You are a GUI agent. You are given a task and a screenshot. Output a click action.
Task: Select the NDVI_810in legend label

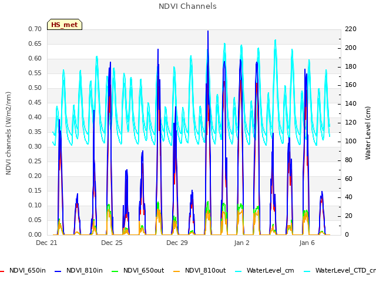(x=85, y=270)
